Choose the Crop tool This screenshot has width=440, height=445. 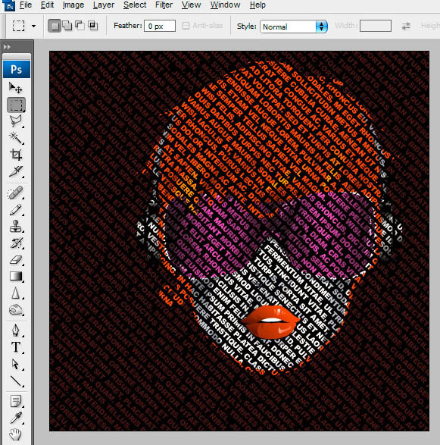click(x=16, y=155)
